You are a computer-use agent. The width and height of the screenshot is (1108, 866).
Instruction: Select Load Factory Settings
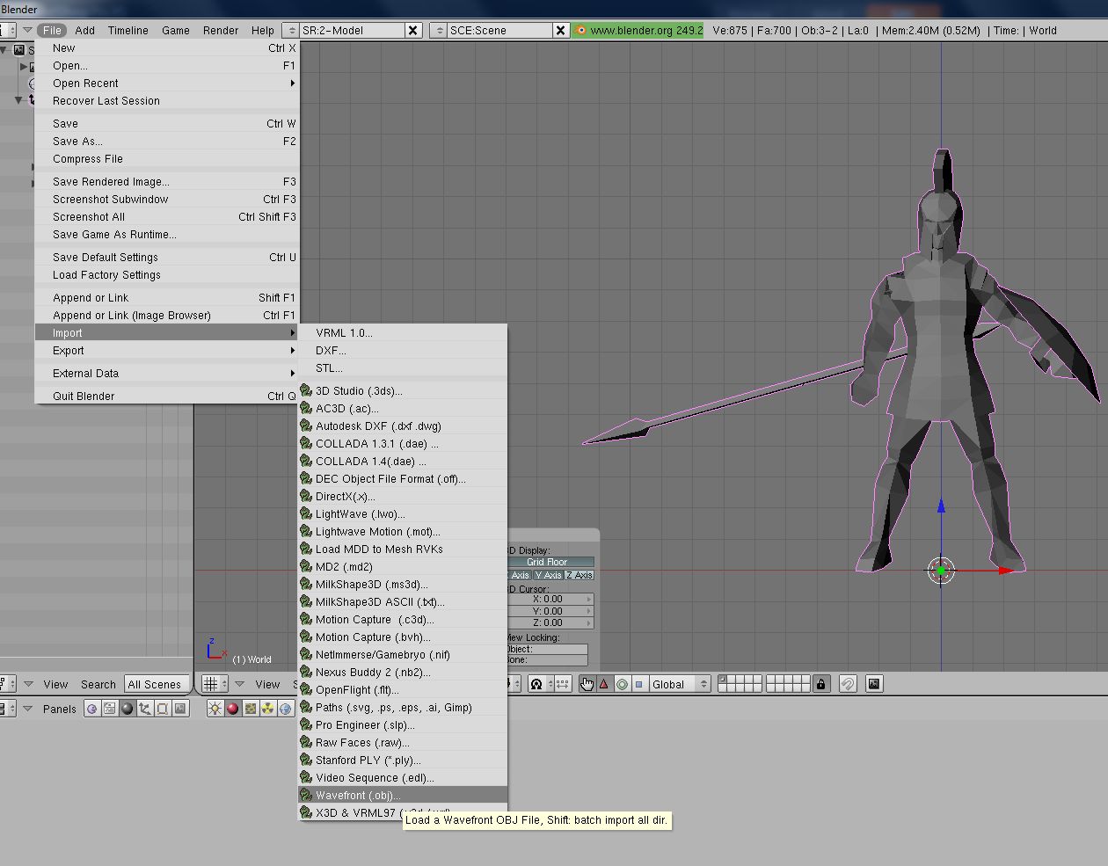click(167, 275)
